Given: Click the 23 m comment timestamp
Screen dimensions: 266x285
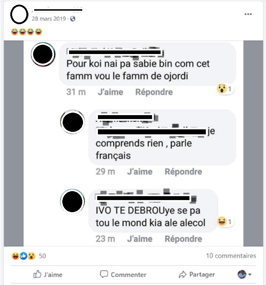Looking at the screenshot, I should [105, 239].
